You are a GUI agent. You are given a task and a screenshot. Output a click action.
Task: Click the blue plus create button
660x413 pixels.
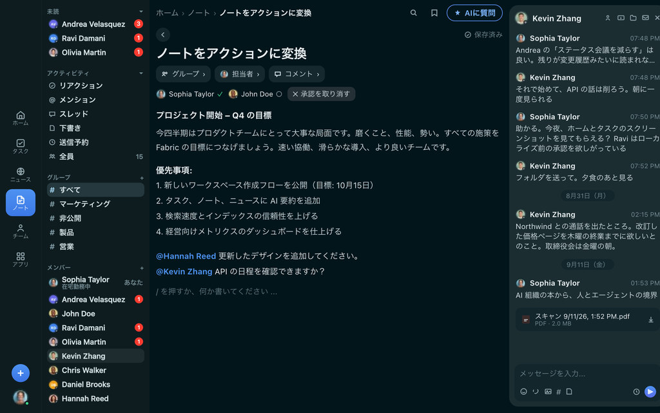[x=20, y=373]
